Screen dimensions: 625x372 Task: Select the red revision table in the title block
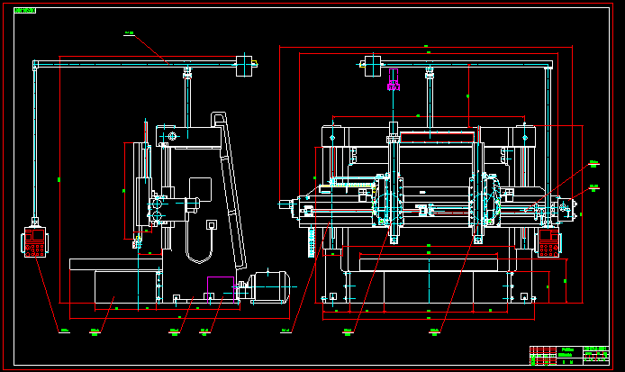542,355
